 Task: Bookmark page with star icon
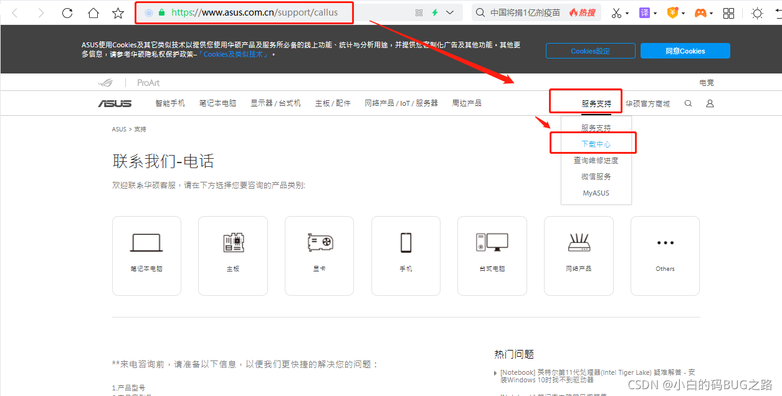coord(118,12)
